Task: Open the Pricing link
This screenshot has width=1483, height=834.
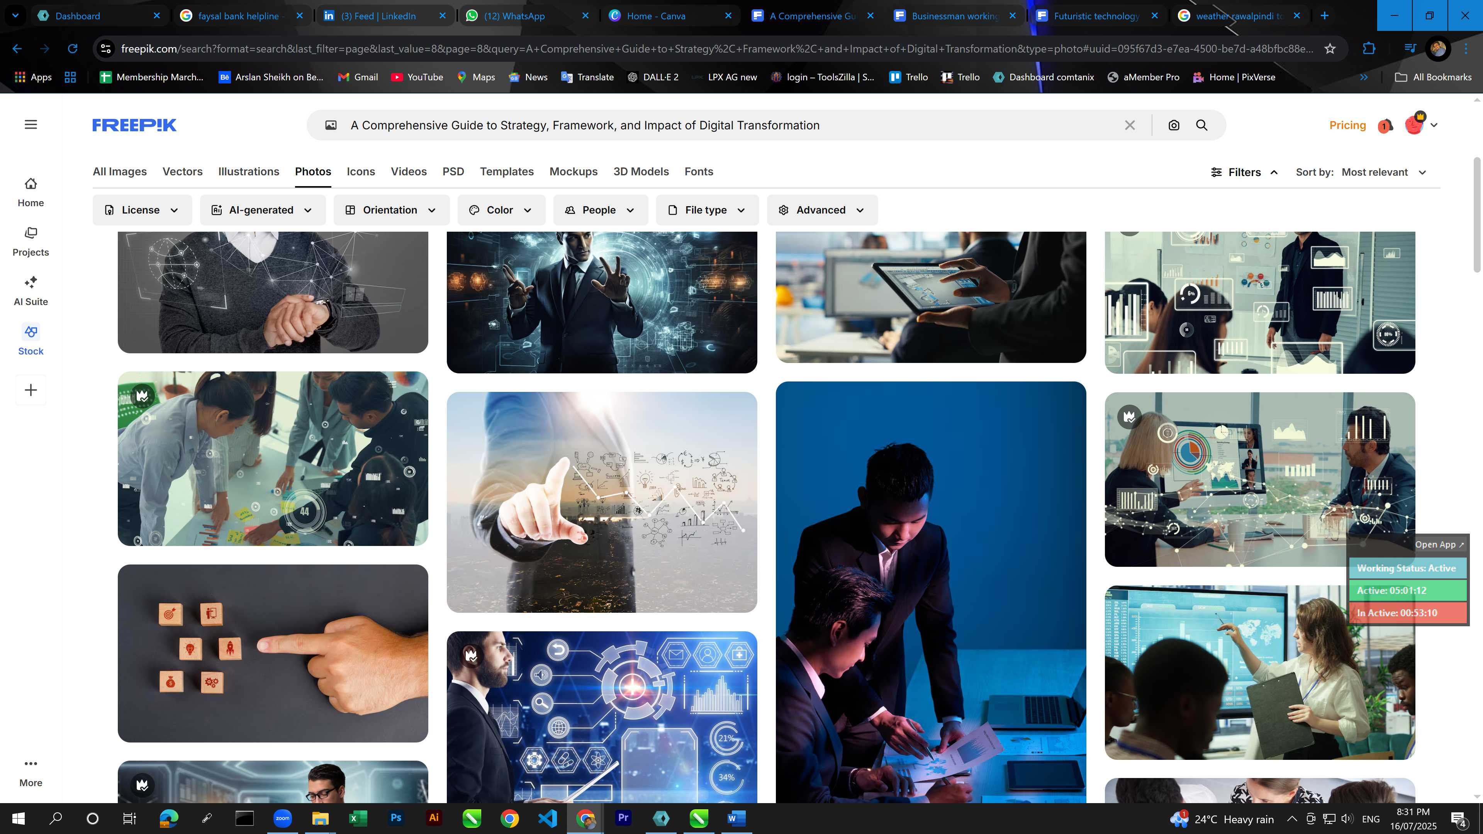Action: click(x=1347, y=125)
